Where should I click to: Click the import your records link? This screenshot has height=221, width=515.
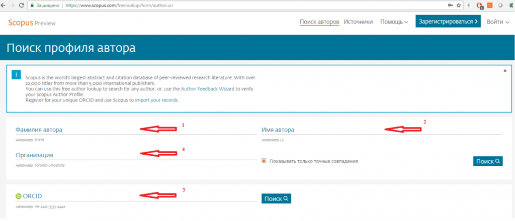[x=157, y=100]
